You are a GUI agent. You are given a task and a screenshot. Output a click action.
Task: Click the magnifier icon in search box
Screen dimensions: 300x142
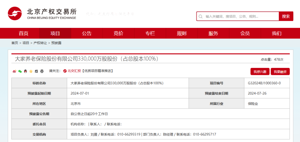(x=201, y=16)
